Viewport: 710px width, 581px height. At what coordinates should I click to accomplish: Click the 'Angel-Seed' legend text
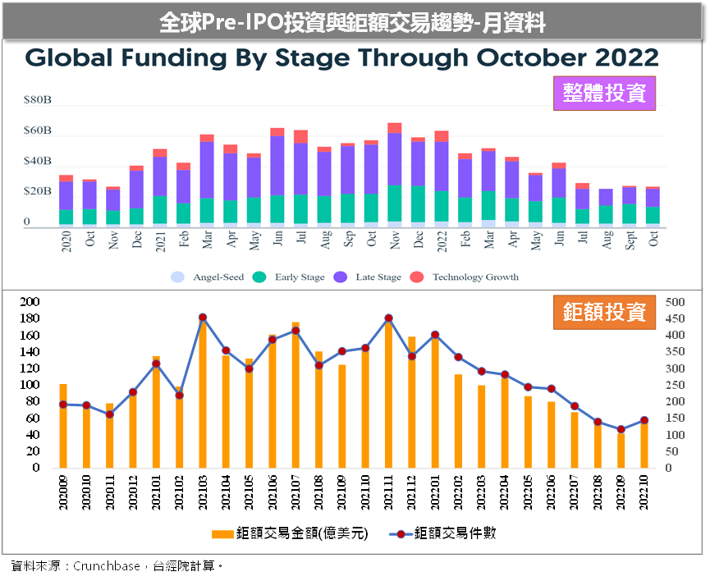[218, 277]
